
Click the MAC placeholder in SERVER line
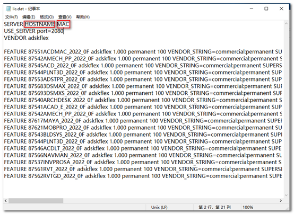click(63, 24)
